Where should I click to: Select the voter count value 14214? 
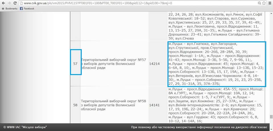(154, 64)
